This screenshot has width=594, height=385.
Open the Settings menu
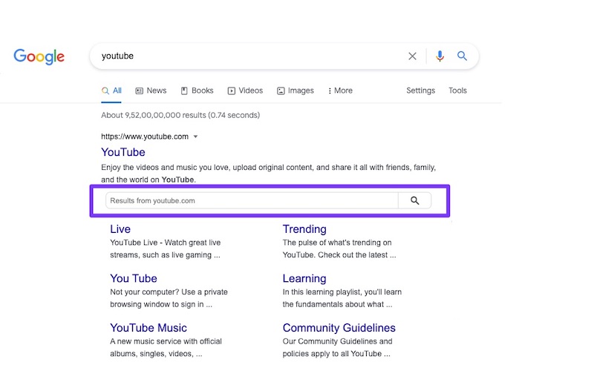point(420,91)
